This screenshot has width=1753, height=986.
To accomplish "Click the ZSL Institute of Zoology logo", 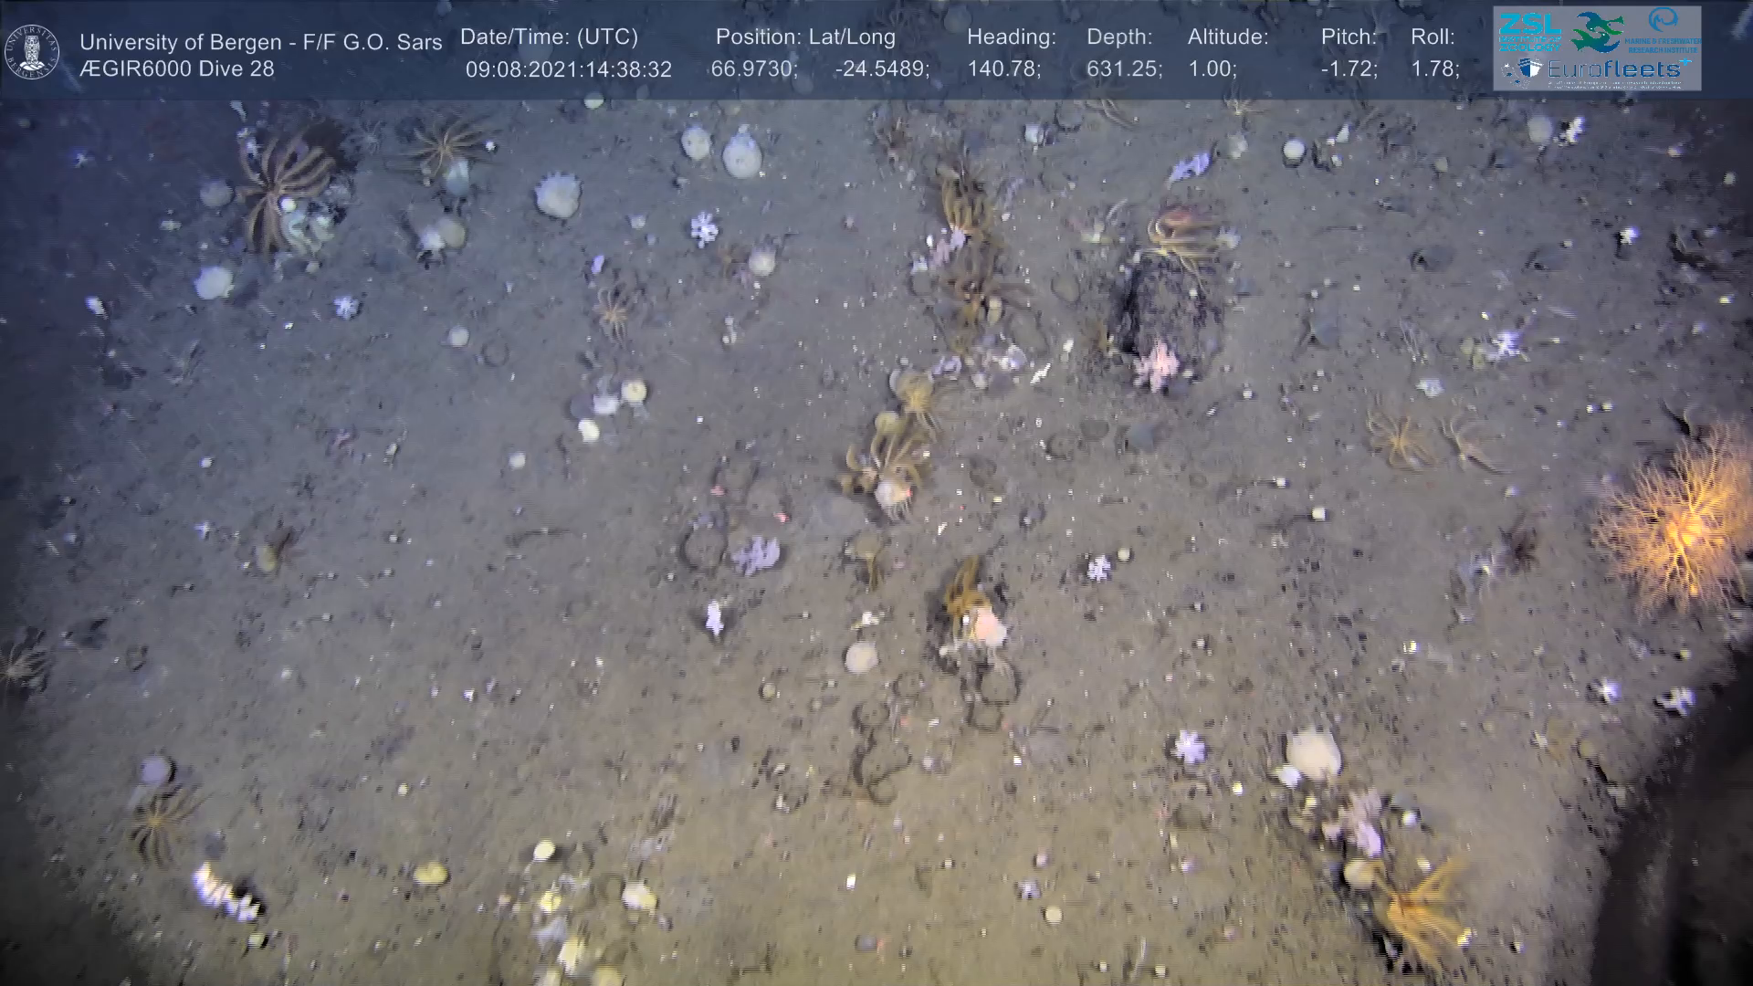I will [1528, 30].
